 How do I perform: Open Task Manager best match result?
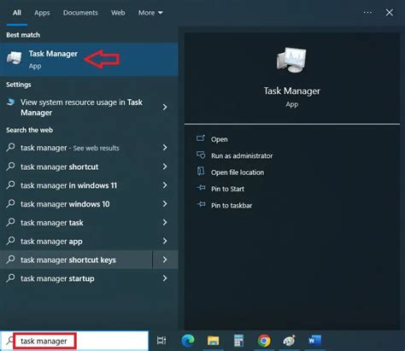coord(89,60)
